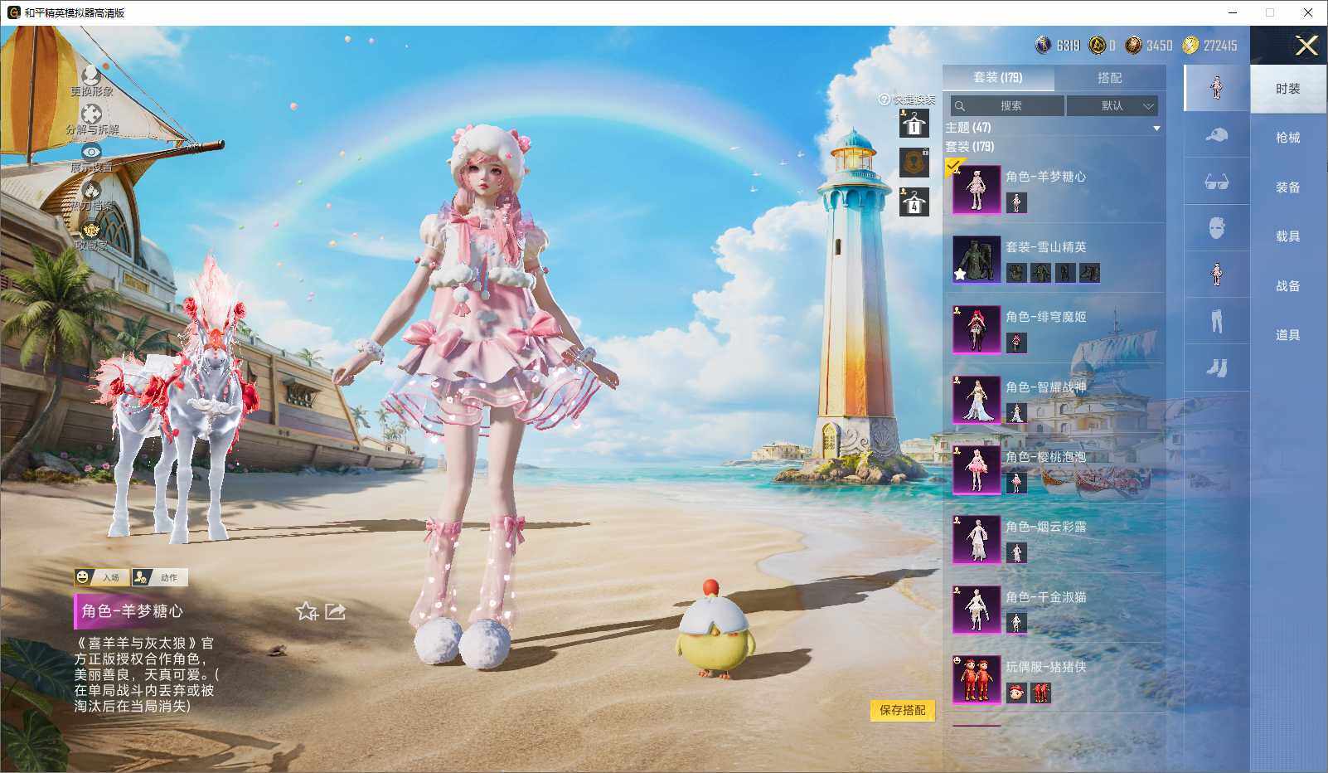Select the pants category icon

tap(1216, 320)
